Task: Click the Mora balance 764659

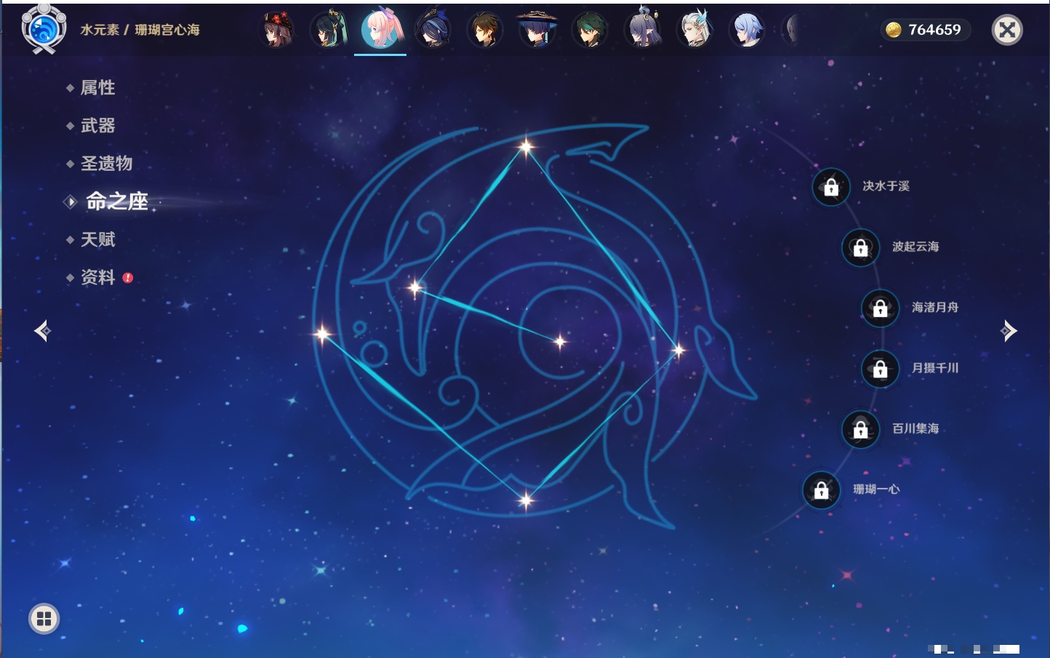Action: pos(925,30)
